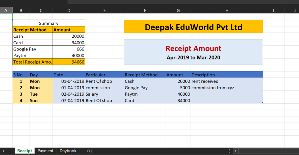Select column A header
Viewport: 299px width, 155px height.
[x=6, y=10]
